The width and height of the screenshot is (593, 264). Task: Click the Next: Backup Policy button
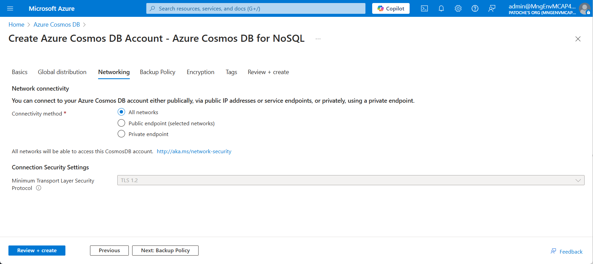(x=165, y=251)
